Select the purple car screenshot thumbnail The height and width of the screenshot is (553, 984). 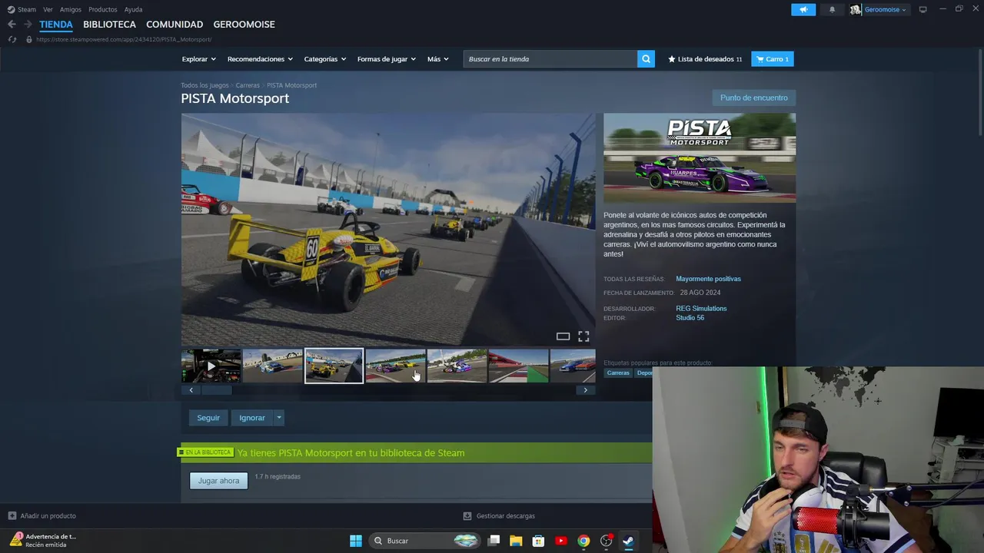click(395, 366)
